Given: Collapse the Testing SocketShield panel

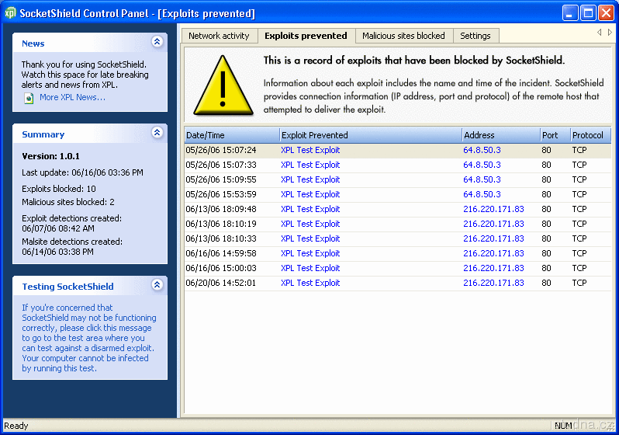Looking at the screenshot, I should pos(157,286).
